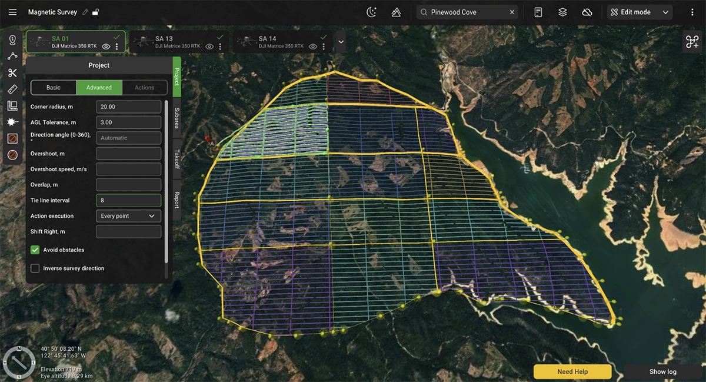Uncheck Avoid obstacles checkbox
This screenshot has width=706, height=382.
click(x=35, y=250)
